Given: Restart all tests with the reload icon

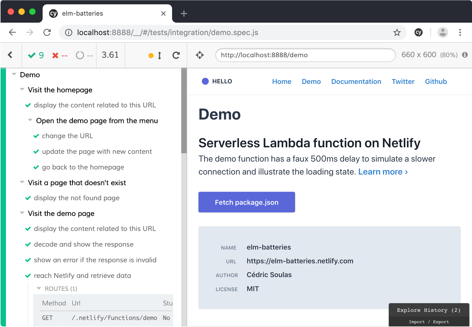Looking at the screenshot, I should tap(176, 55).
